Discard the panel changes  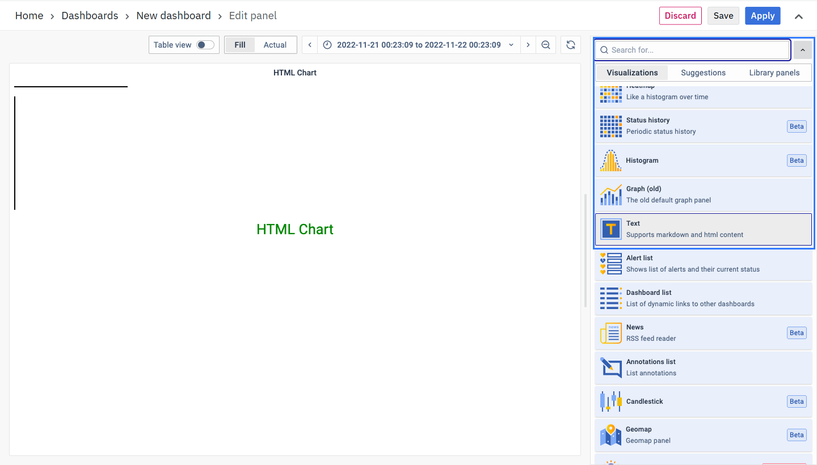tap(680, 16)
